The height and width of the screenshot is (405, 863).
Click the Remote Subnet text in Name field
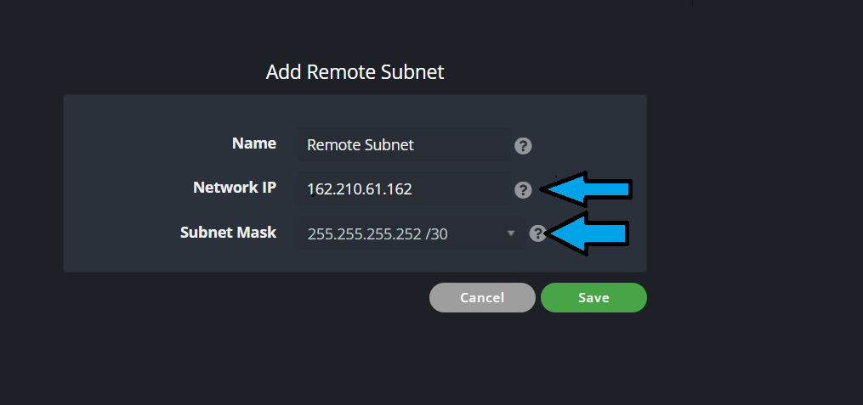click(x=361, y=145)
